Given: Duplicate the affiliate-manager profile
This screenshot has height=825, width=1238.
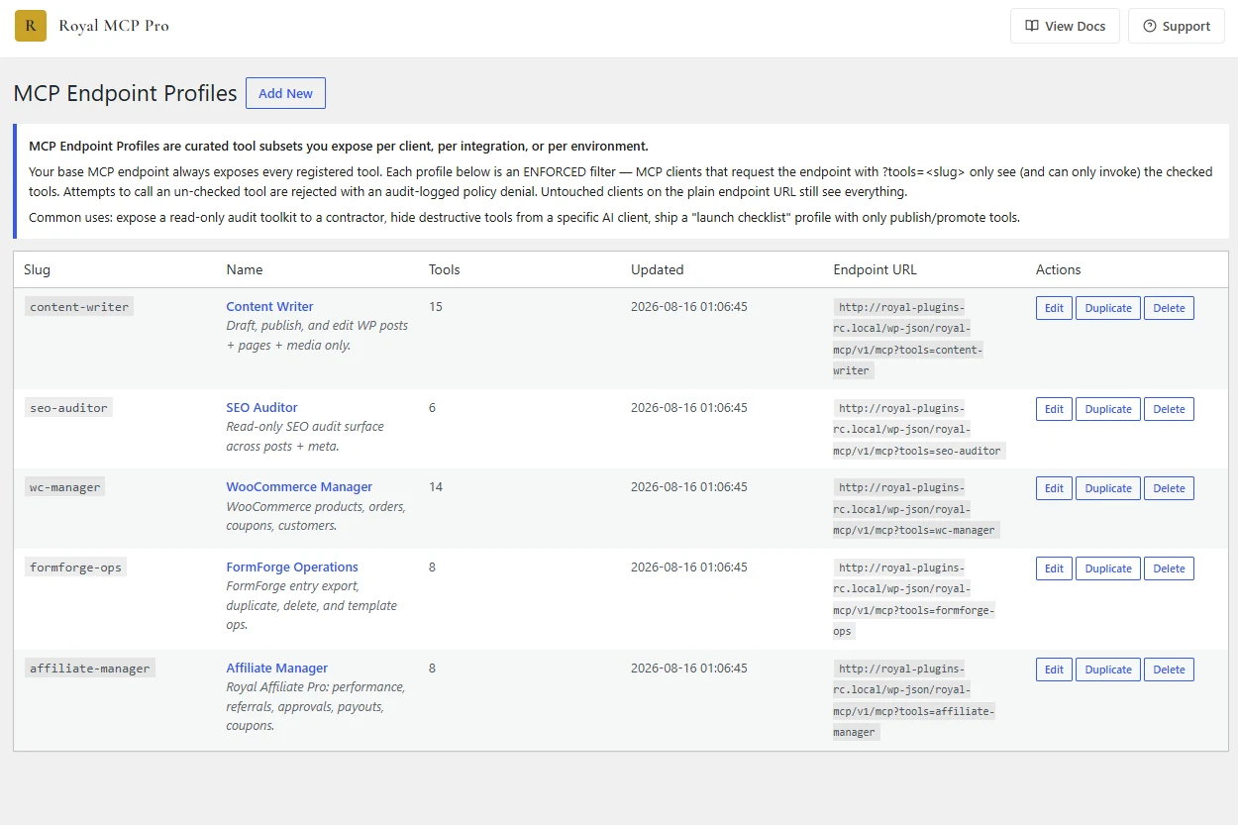Looking at the screenshot, I should [1108, 670].
